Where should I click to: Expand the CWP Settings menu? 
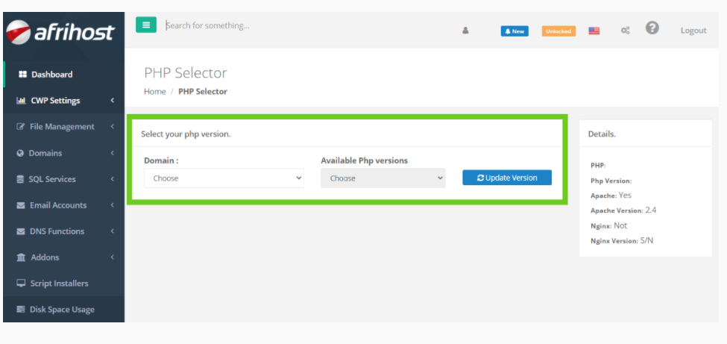(63, 101)
